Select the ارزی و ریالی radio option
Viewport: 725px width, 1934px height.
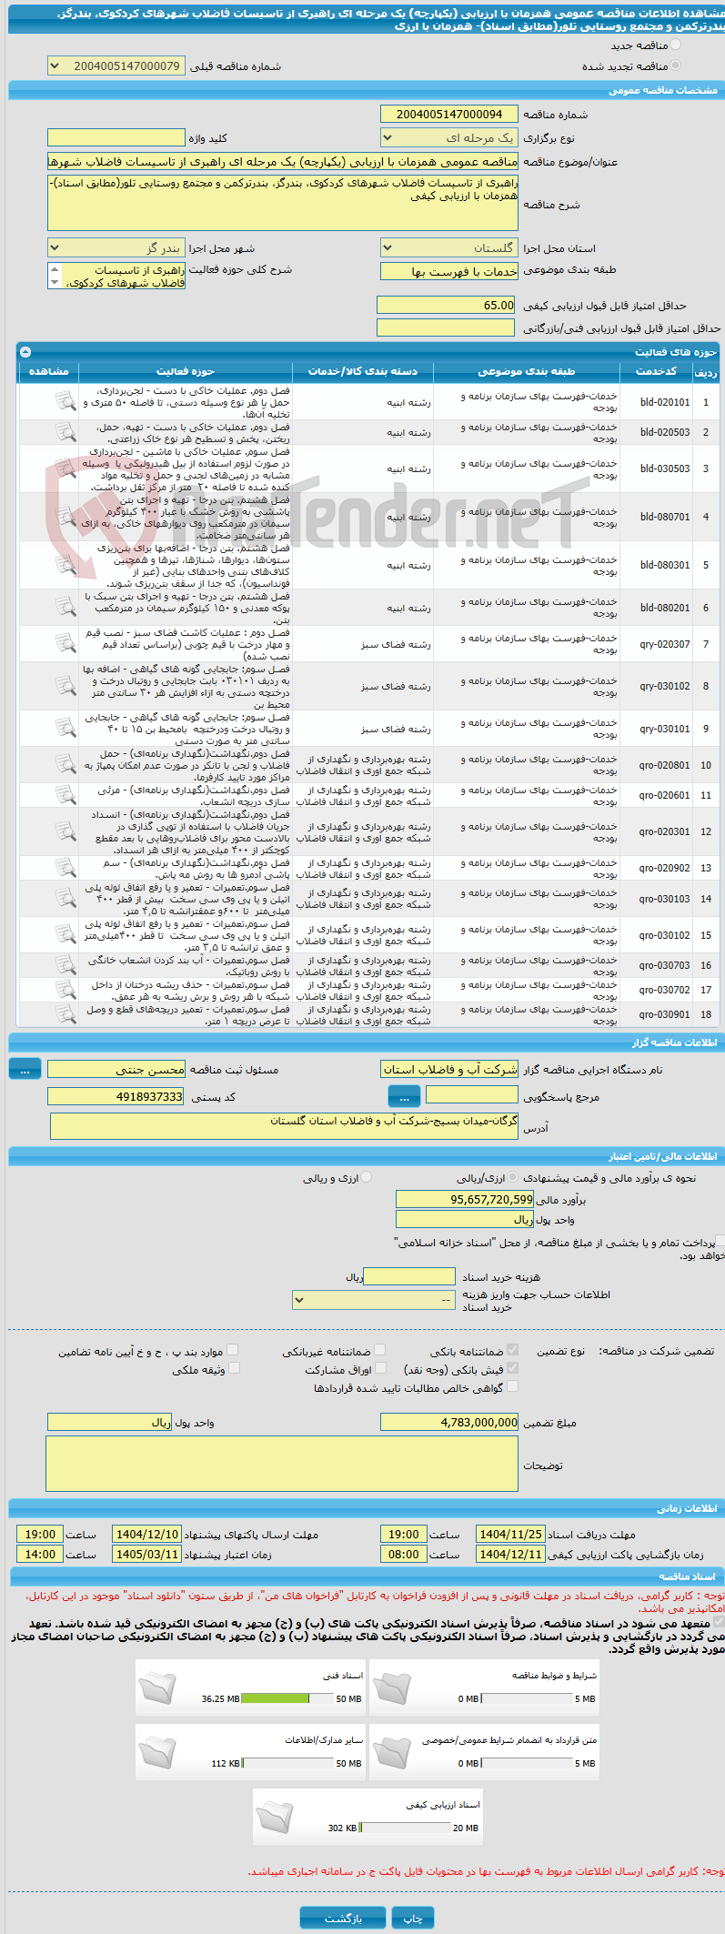[x=367, y=1177]
